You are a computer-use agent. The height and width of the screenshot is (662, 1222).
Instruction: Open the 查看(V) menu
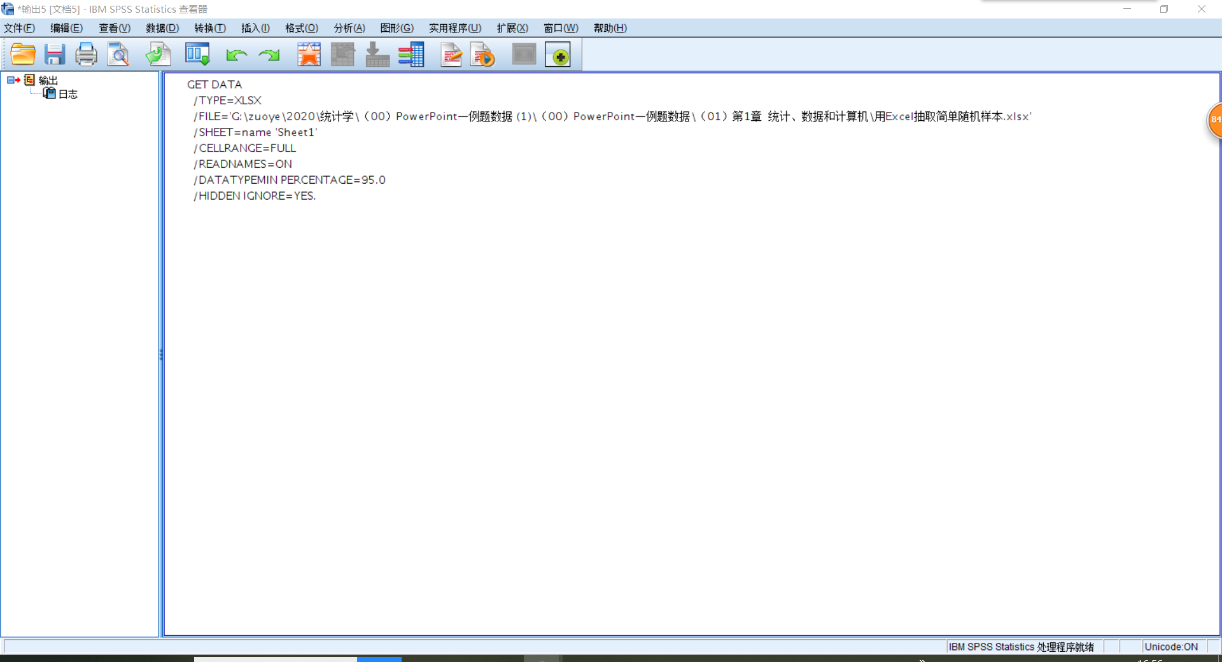[x=115, y=28]
